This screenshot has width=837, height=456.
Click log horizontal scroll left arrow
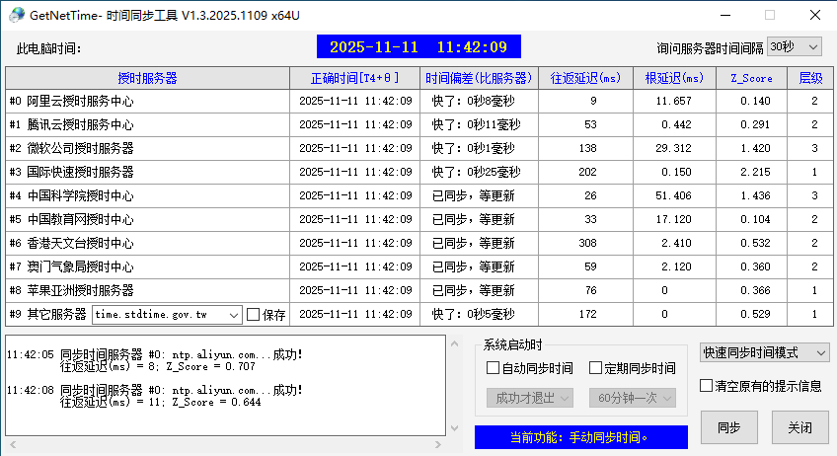(x=13, y=444)
